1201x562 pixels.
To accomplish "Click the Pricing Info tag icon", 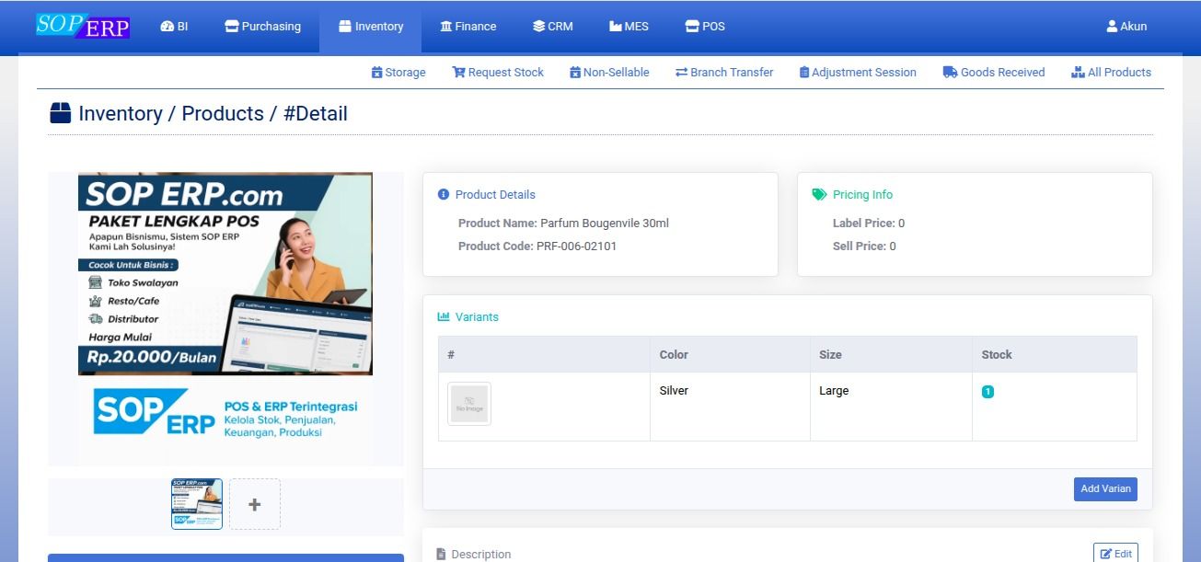I will coord(819,195).
